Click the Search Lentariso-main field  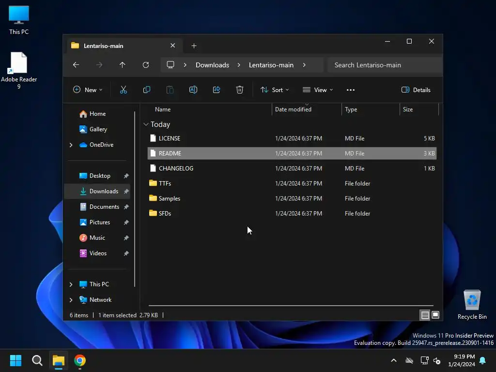tap(385, 65)
